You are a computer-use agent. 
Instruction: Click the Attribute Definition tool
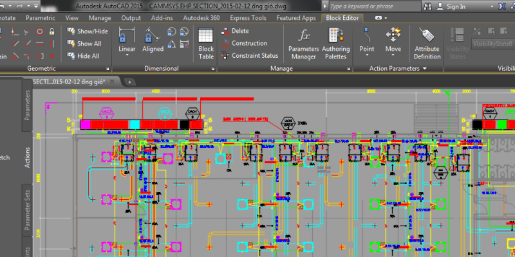pos(426,43)
